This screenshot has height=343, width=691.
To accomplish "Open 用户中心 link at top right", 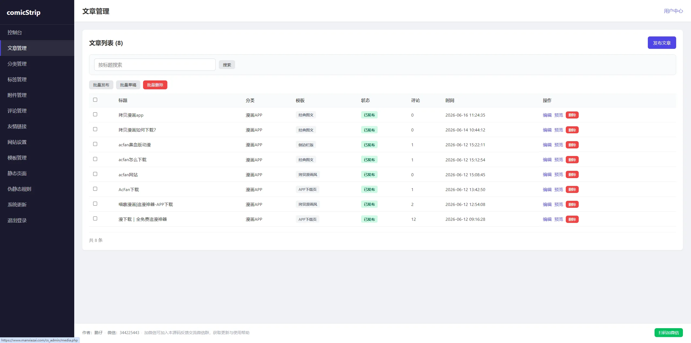I will [673, 11].
